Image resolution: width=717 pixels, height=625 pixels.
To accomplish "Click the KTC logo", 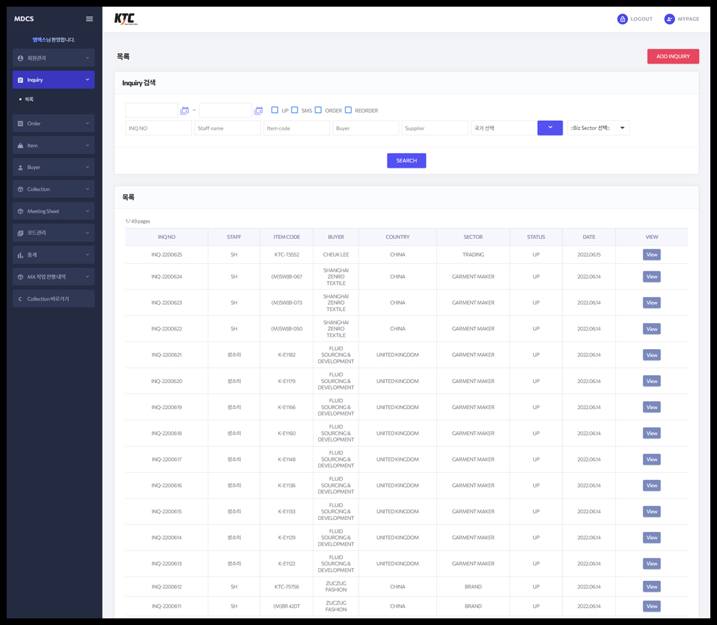I will coord(126,19).
